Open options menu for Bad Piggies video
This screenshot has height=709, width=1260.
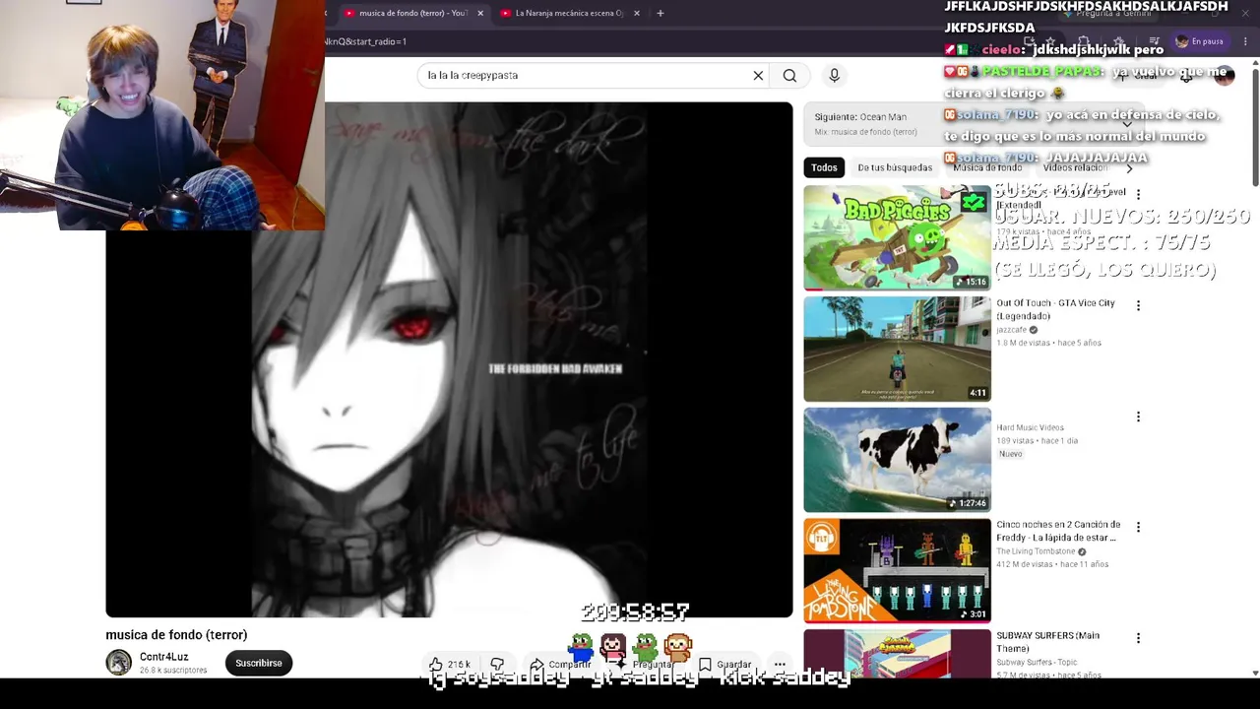point(1138,195)
